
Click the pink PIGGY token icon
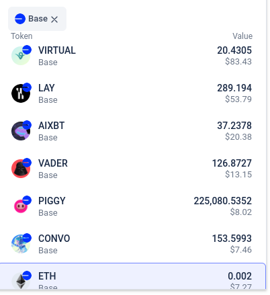click(x=21, y=206)
